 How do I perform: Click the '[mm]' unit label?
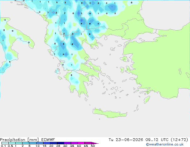tap(33, 140)
